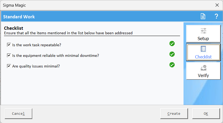
Task: Click the "Are quality issues minimal?" label text
Action: pyautogui.click(x=36, y=66)
